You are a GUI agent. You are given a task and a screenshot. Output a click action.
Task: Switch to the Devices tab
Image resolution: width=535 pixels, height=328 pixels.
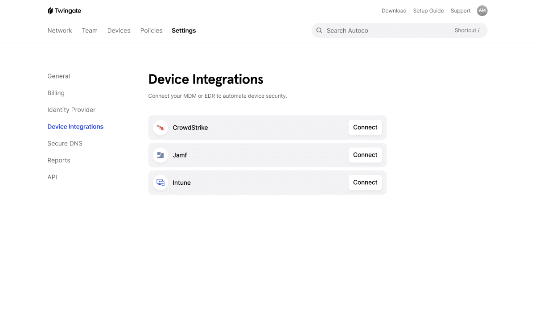(x=119, y=30)
